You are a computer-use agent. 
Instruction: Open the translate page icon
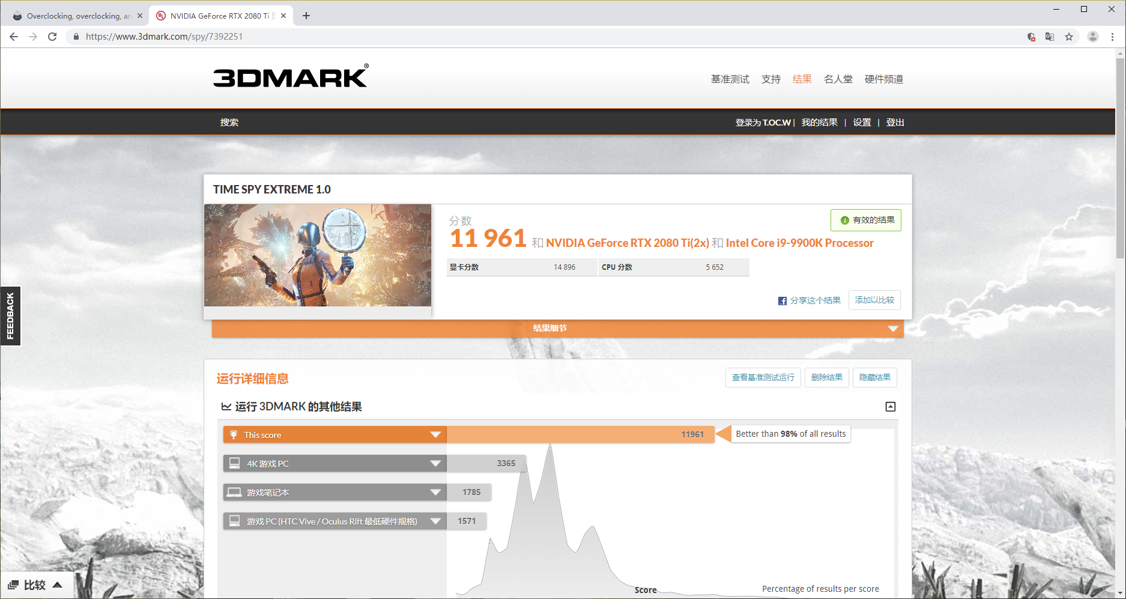(1050, 37)
